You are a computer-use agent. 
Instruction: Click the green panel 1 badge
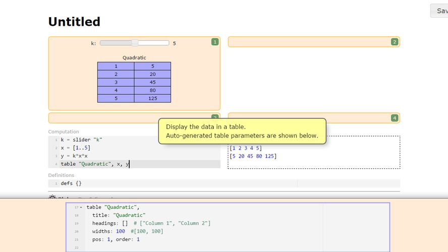[x=215, y=42]
